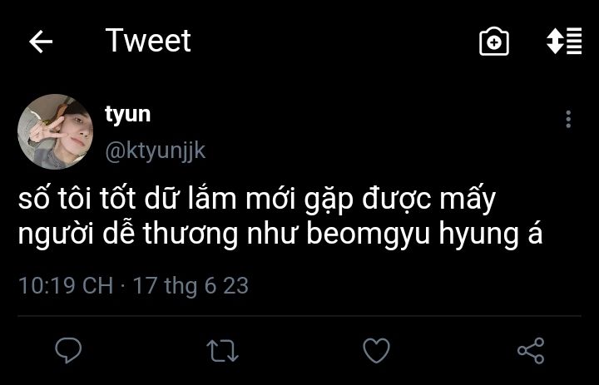Open the @ktyunjjk handle link
This screenshot has width=599, height=385.
(x=155, y=151)
